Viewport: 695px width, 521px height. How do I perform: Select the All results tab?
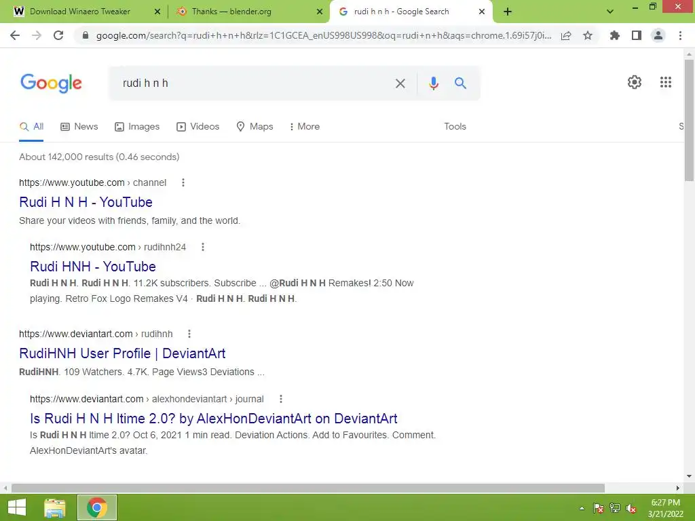31,127
